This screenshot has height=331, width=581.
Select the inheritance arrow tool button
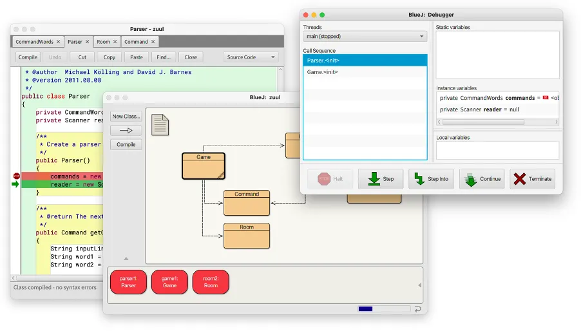click(126, 130)
